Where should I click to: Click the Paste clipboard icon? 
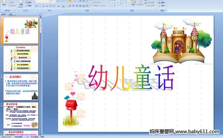click(x=4, y=1)
